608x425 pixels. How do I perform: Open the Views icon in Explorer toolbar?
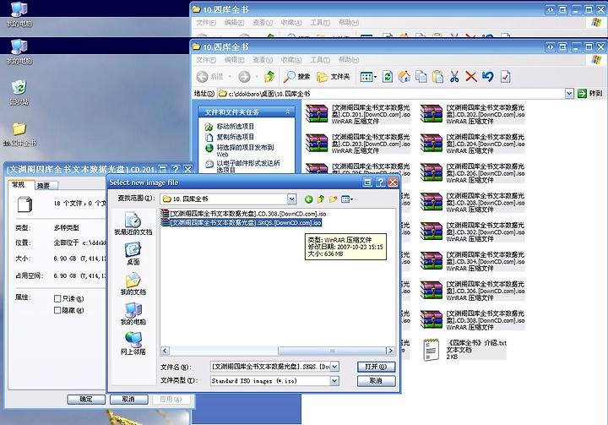tap(366, 76)
